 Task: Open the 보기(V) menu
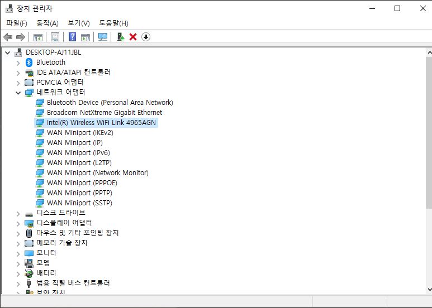click(x=79, y=23)
